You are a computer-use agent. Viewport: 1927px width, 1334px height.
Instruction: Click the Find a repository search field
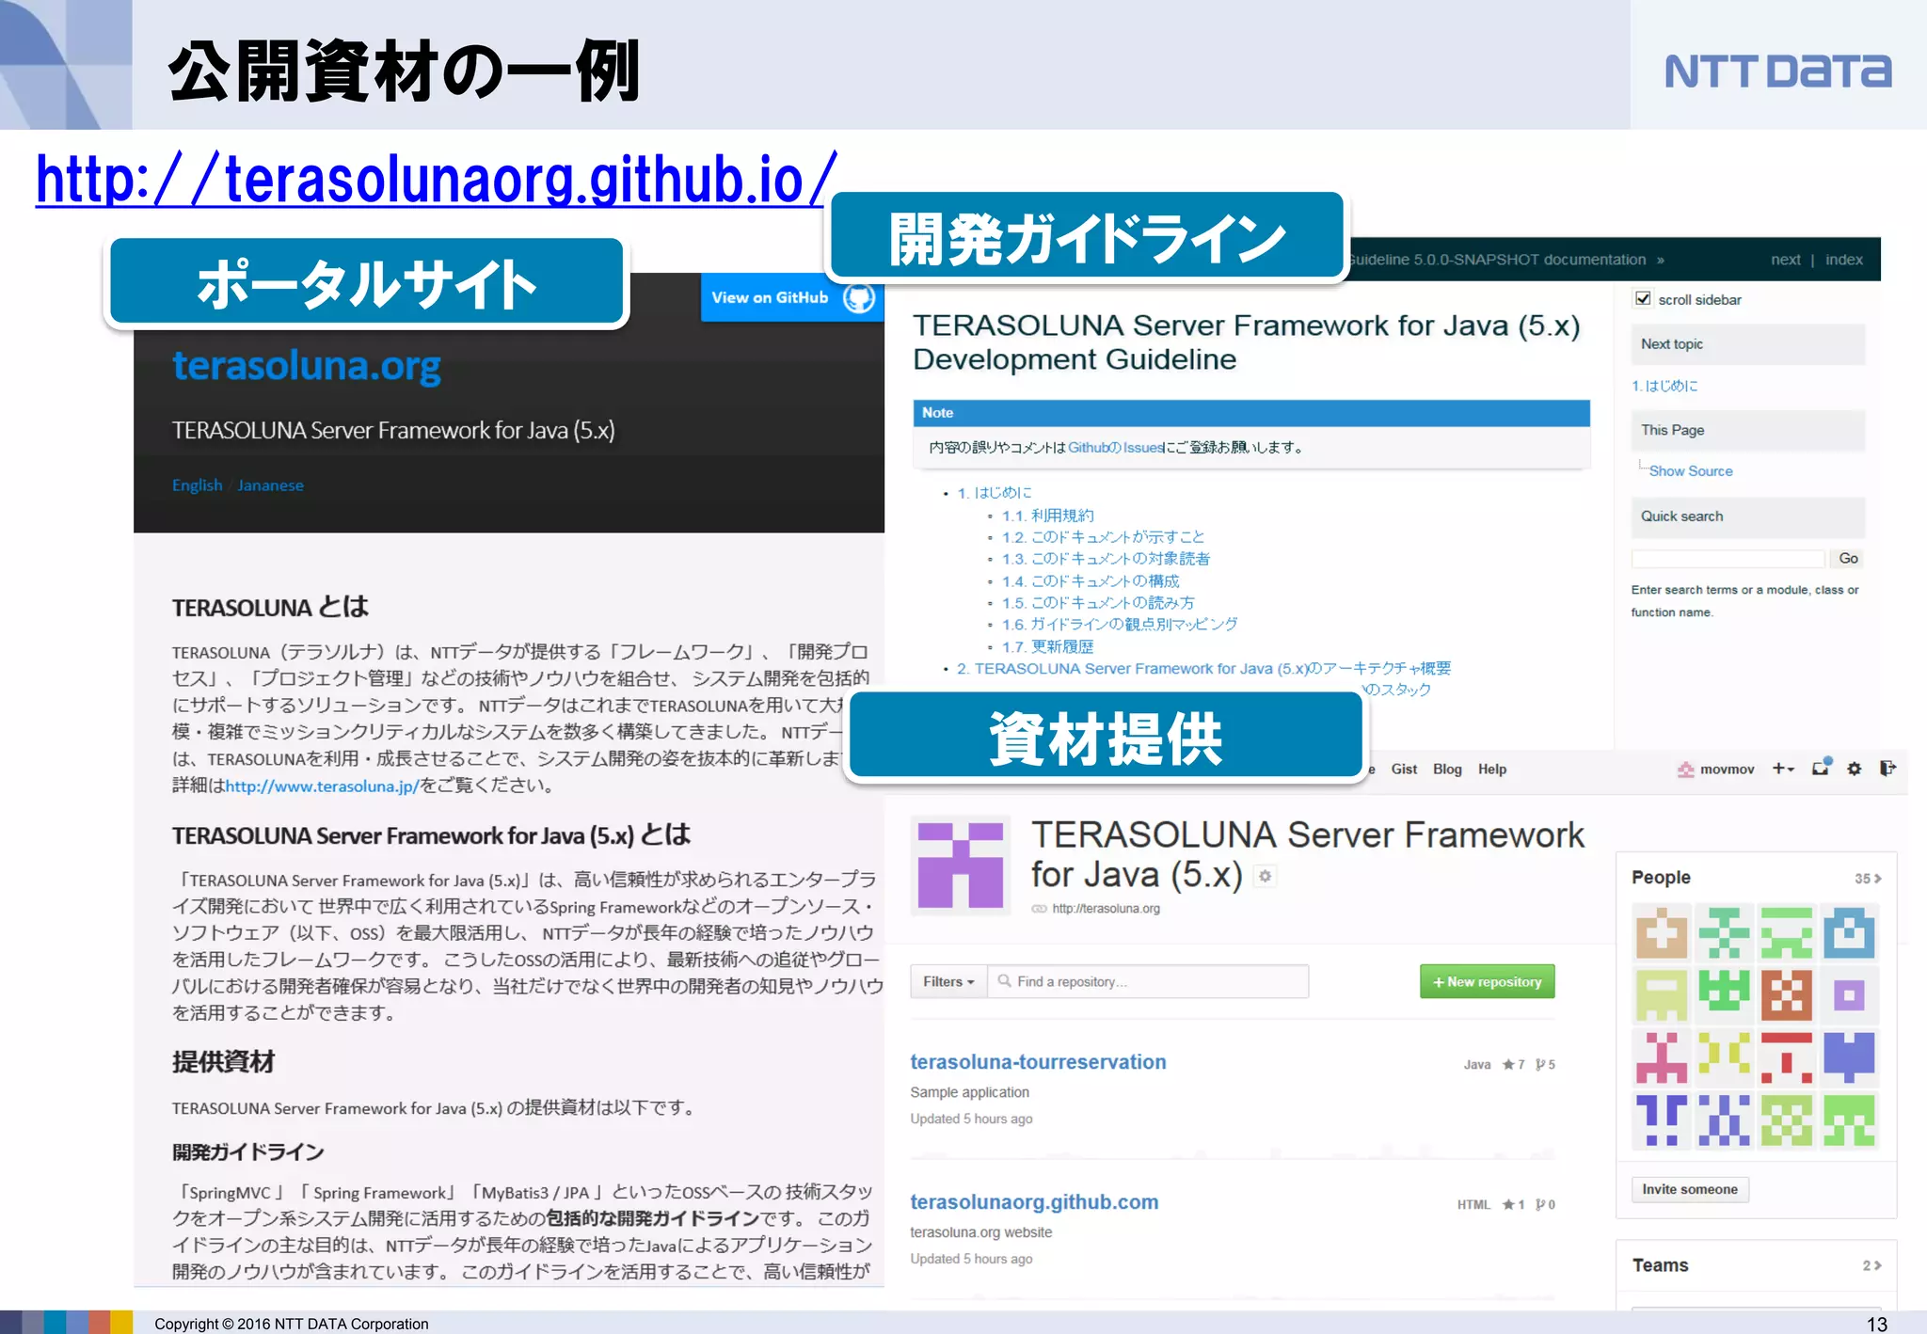tap(1148, 981)
